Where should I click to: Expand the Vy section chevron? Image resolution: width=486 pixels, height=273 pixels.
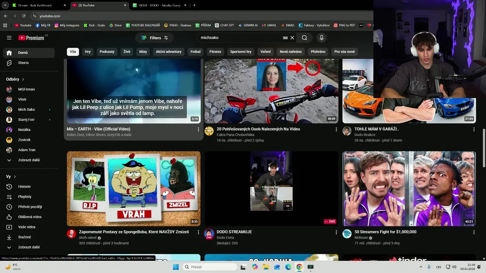[x=15, y=177]
